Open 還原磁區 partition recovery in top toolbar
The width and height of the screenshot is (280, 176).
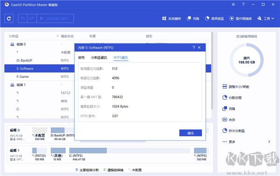coord(215,19)
